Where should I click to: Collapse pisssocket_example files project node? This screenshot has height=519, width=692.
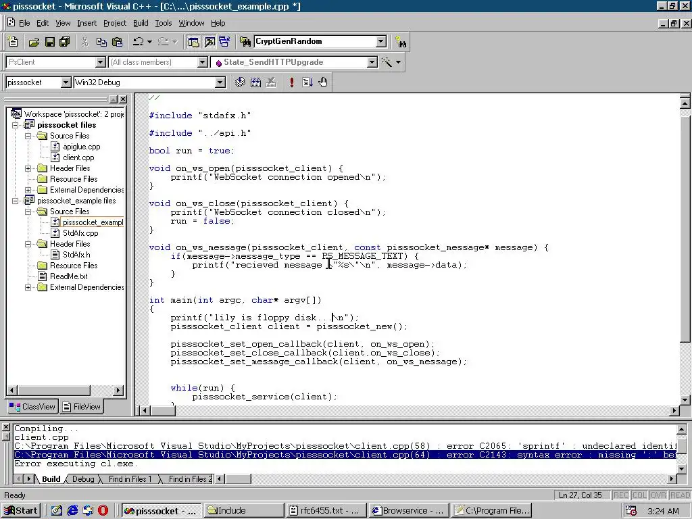click(15, 201)
